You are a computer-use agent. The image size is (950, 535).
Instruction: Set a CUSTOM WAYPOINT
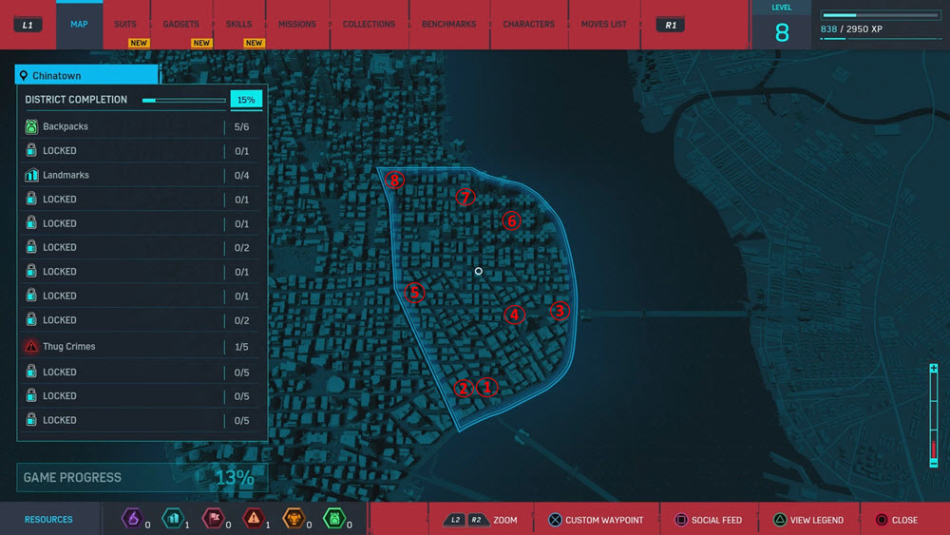click(604, 520)
